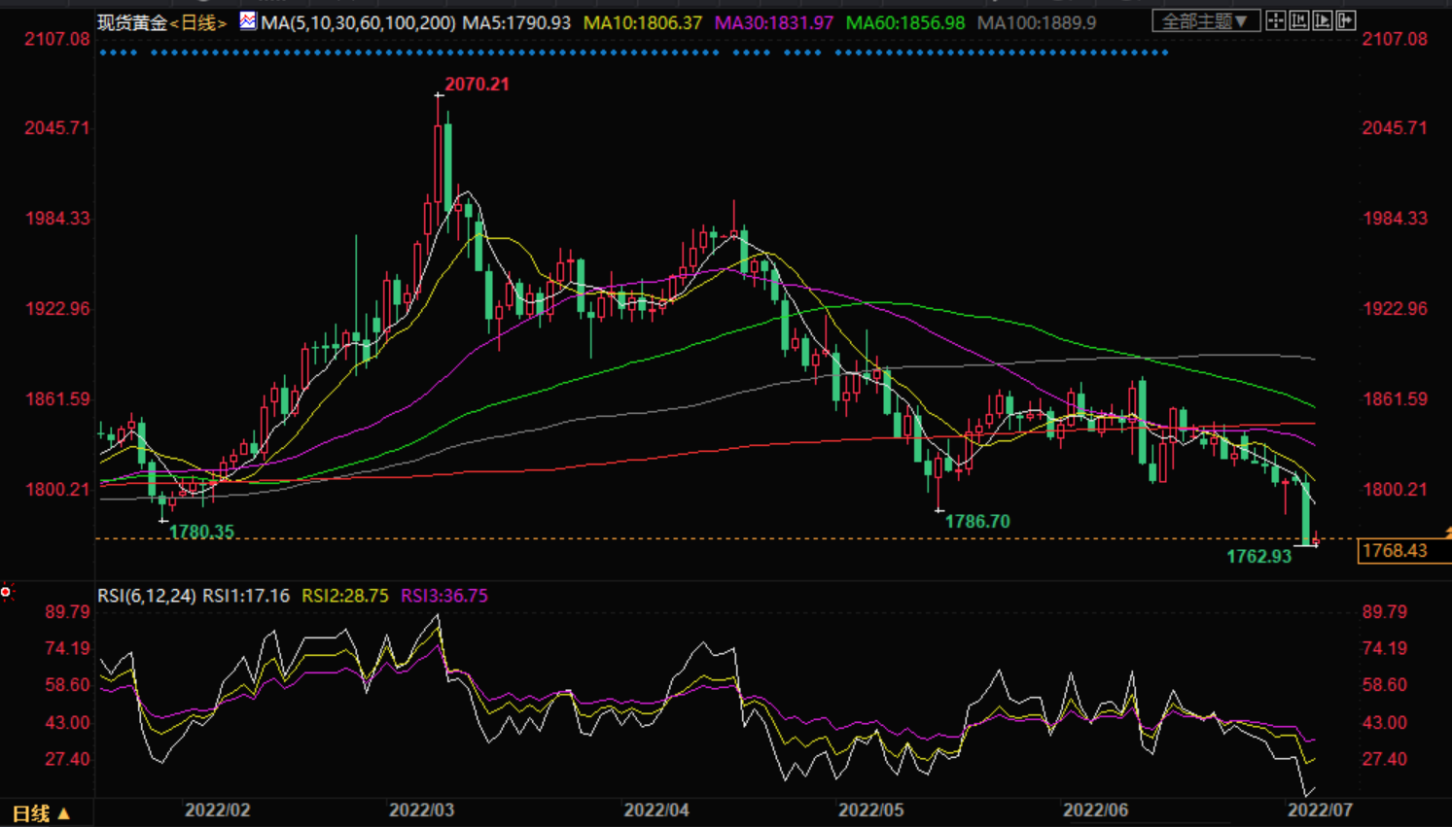Select the MA(5,10,30,60,100,200) indicator label
The height and width of the screenshot is (827, 1452).
358,22
